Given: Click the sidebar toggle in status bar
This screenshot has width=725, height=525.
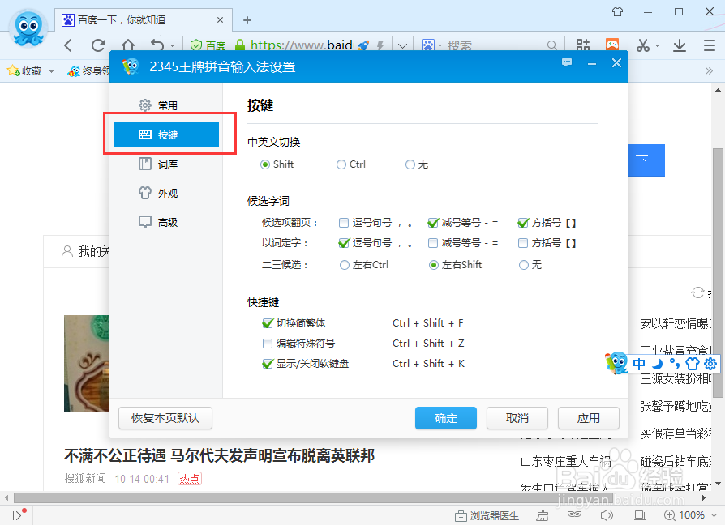Looking at the screenshot, I should 19,514.
